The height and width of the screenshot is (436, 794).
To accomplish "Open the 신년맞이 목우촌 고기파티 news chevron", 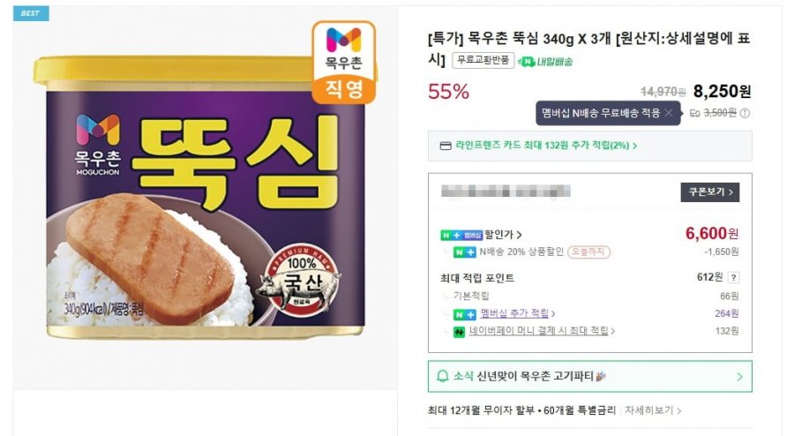I will [x=739, y=377].
